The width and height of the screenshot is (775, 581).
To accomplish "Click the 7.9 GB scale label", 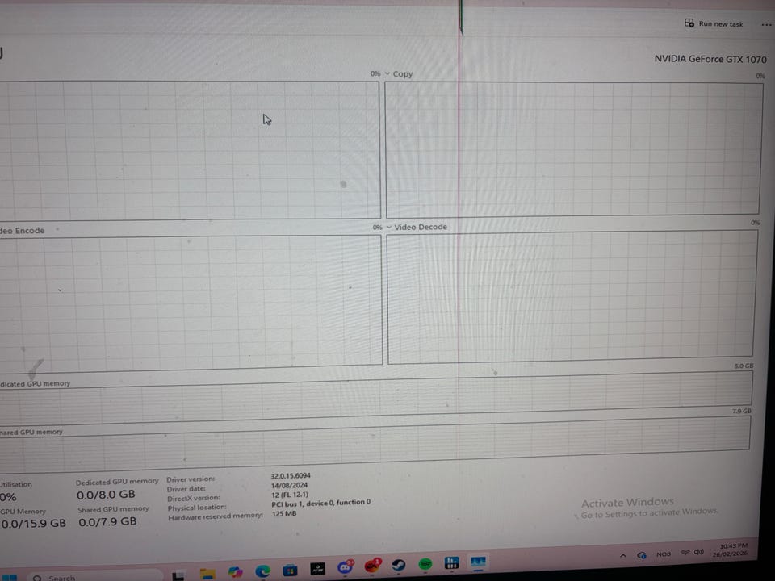I will click(x=741, y=411).
